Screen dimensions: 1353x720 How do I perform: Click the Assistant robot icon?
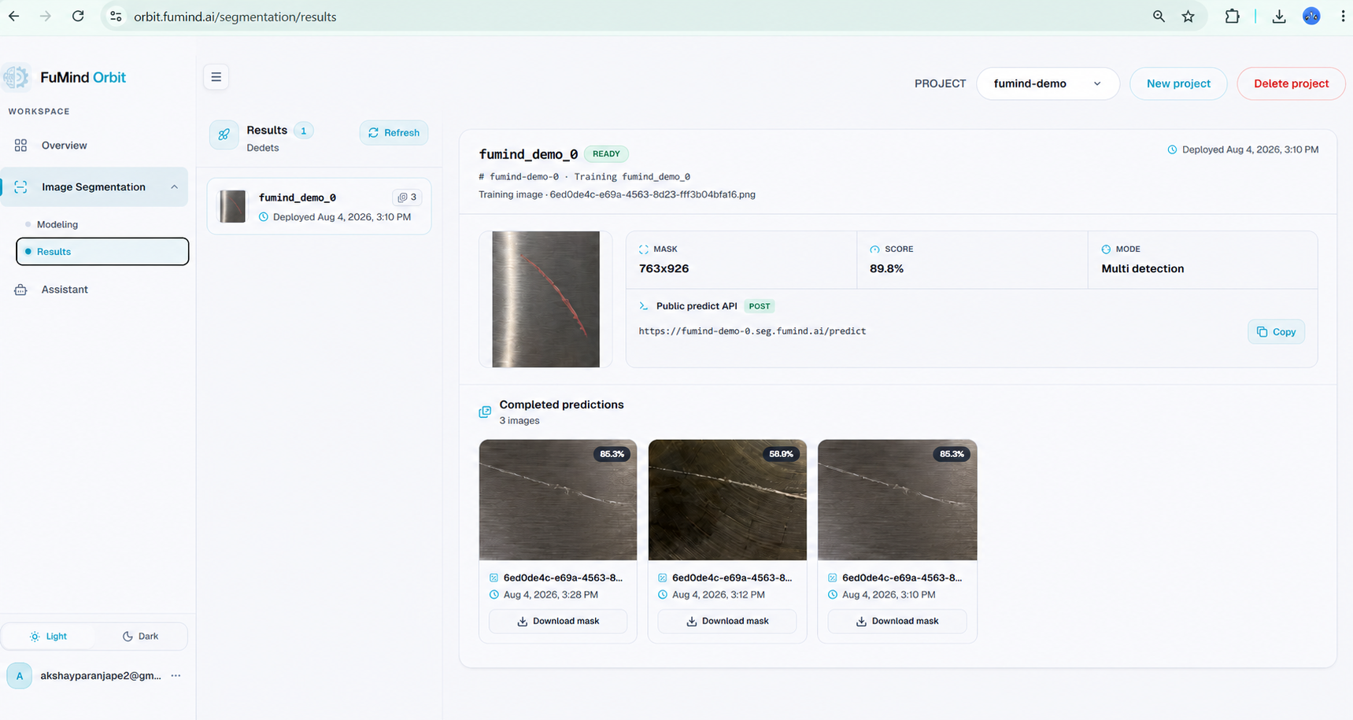(x=20, y=290)
